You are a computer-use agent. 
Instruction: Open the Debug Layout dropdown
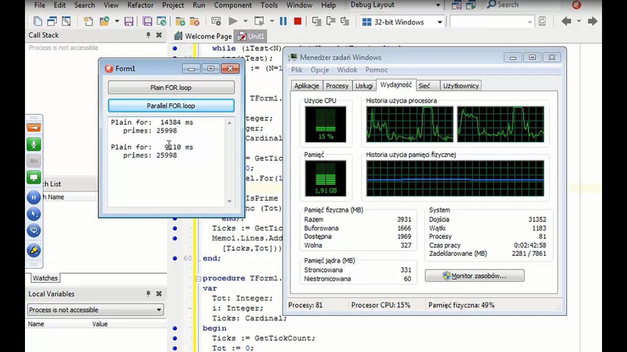click(438, 5)
